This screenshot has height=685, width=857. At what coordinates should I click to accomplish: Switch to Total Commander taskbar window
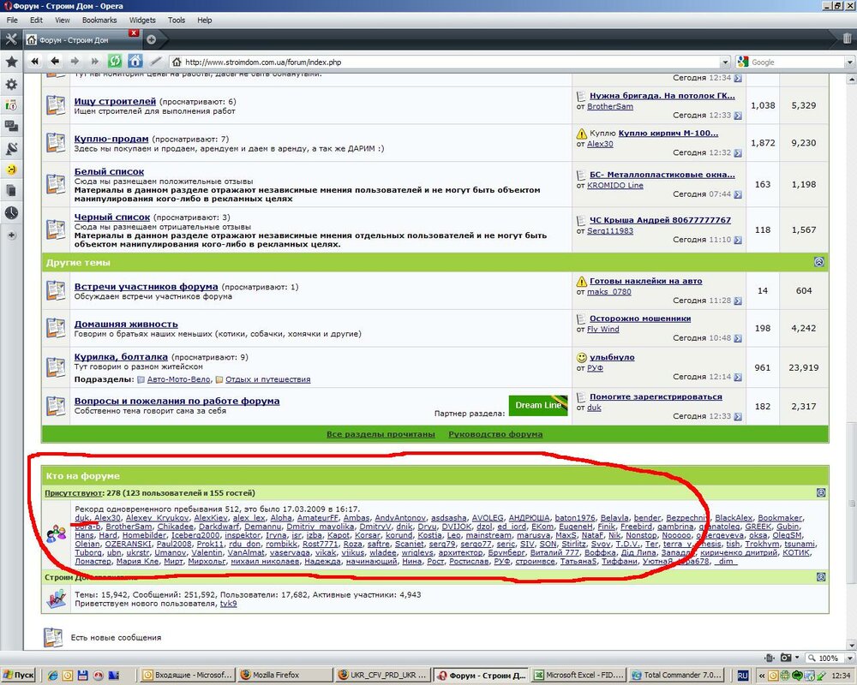pyautogui.click(x=677, y=675)
